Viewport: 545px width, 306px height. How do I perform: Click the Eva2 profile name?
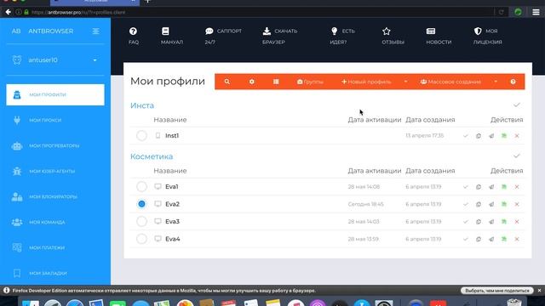[x=172, y=204]
